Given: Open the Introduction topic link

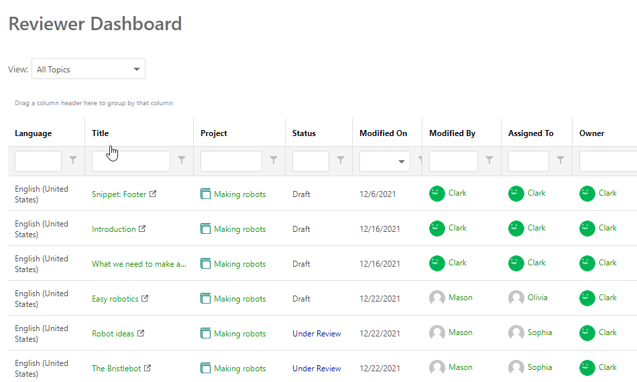Looking at the screenshot, I should click(x=114, y=229).
